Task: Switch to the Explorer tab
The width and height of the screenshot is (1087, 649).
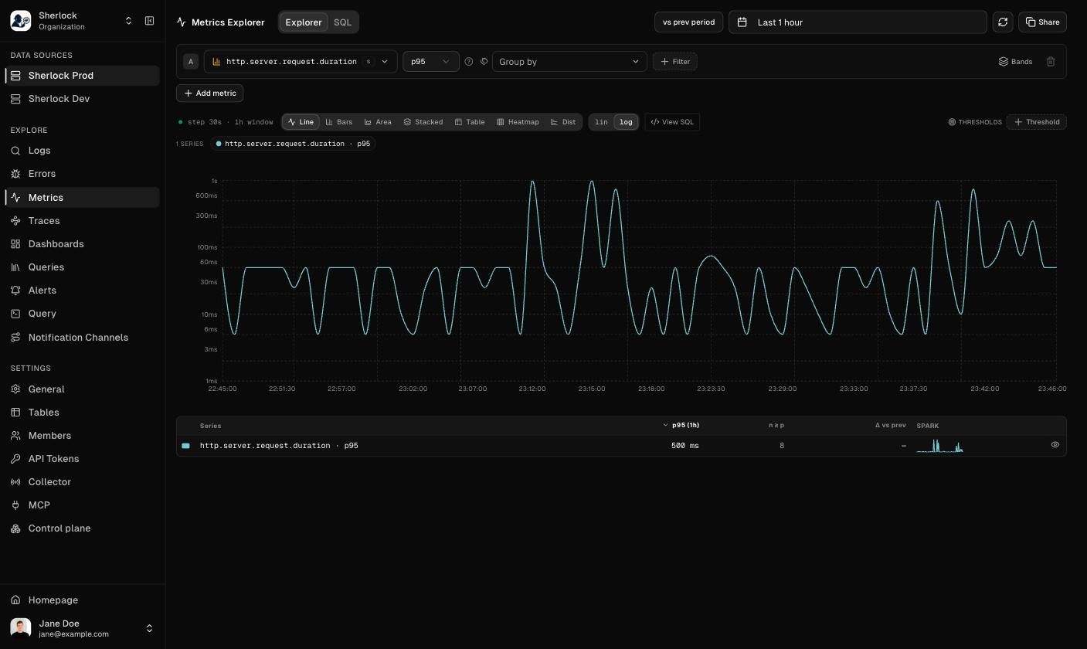Action: click(x=304, y=22)
